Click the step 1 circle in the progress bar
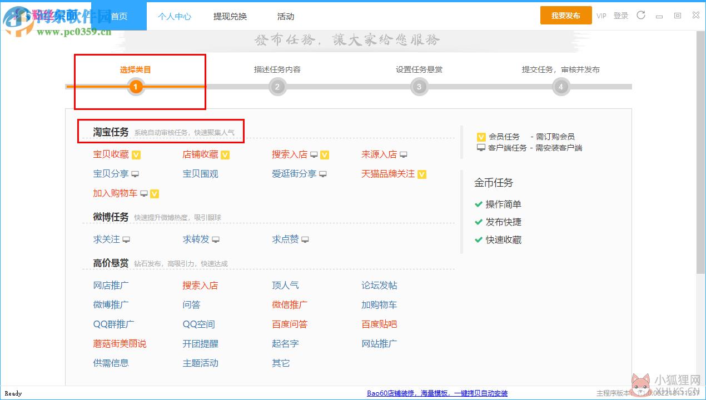 [135, 87]
